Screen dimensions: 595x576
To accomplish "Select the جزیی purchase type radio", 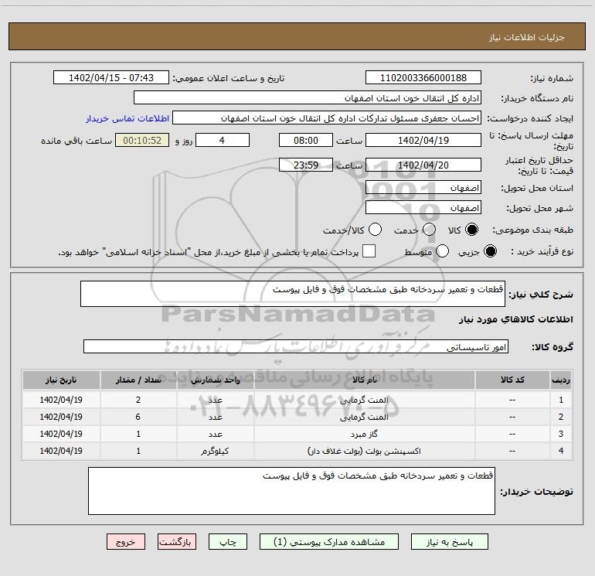I will (490, 251).
